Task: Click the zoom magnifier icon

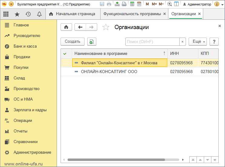Action: (x=170, y=4)
